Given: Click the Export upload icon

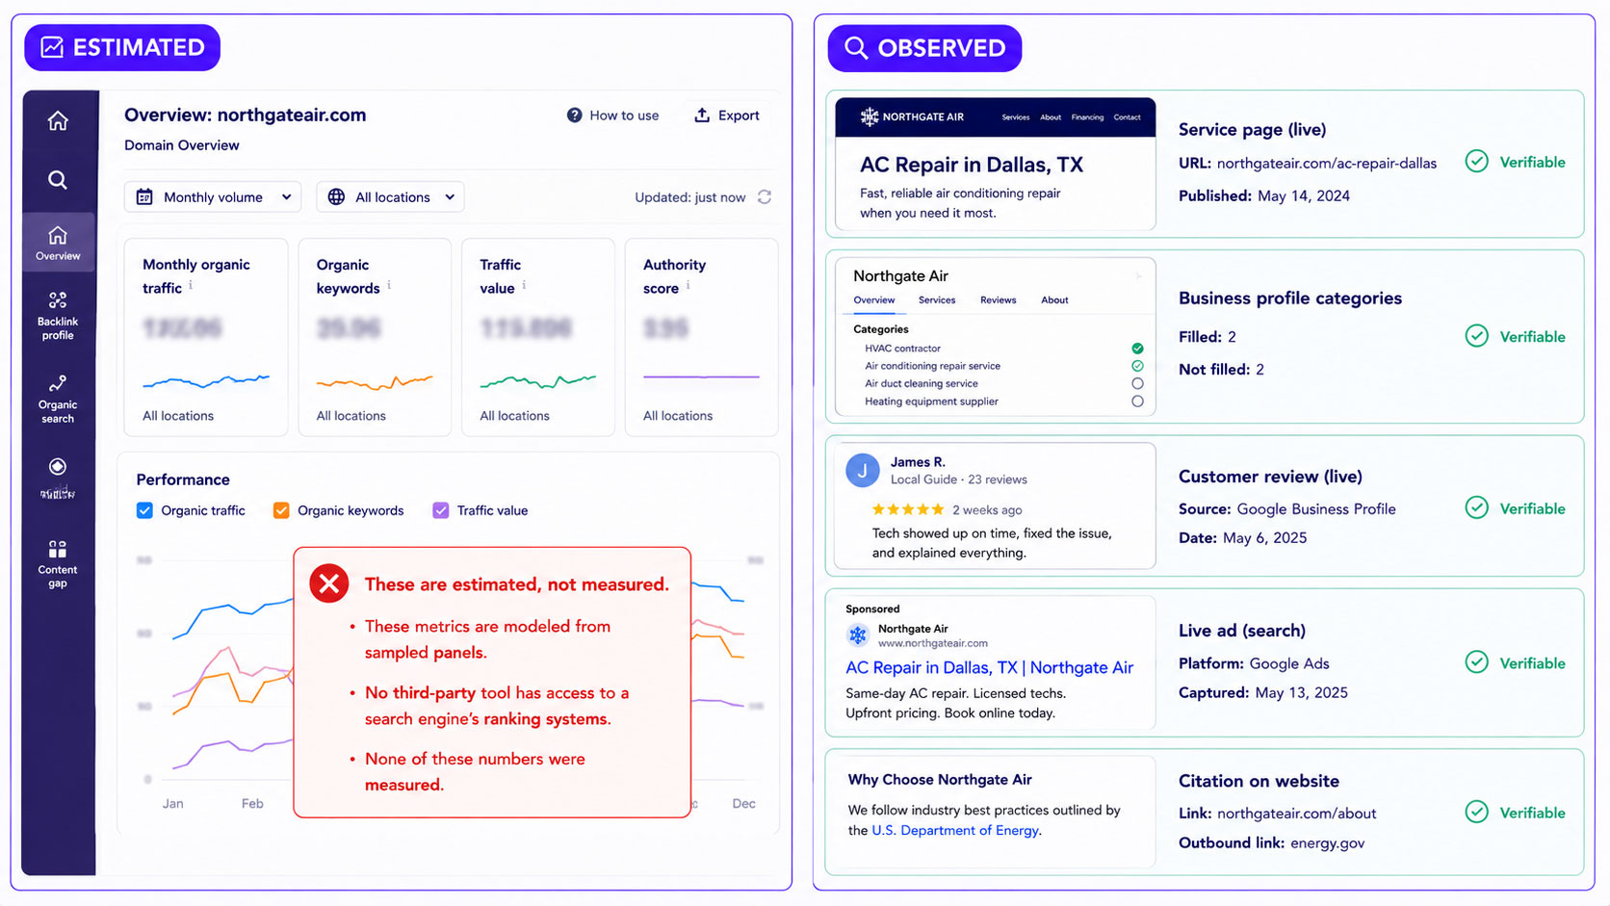Looking at the screenshot, I should [x=702, y=116].
